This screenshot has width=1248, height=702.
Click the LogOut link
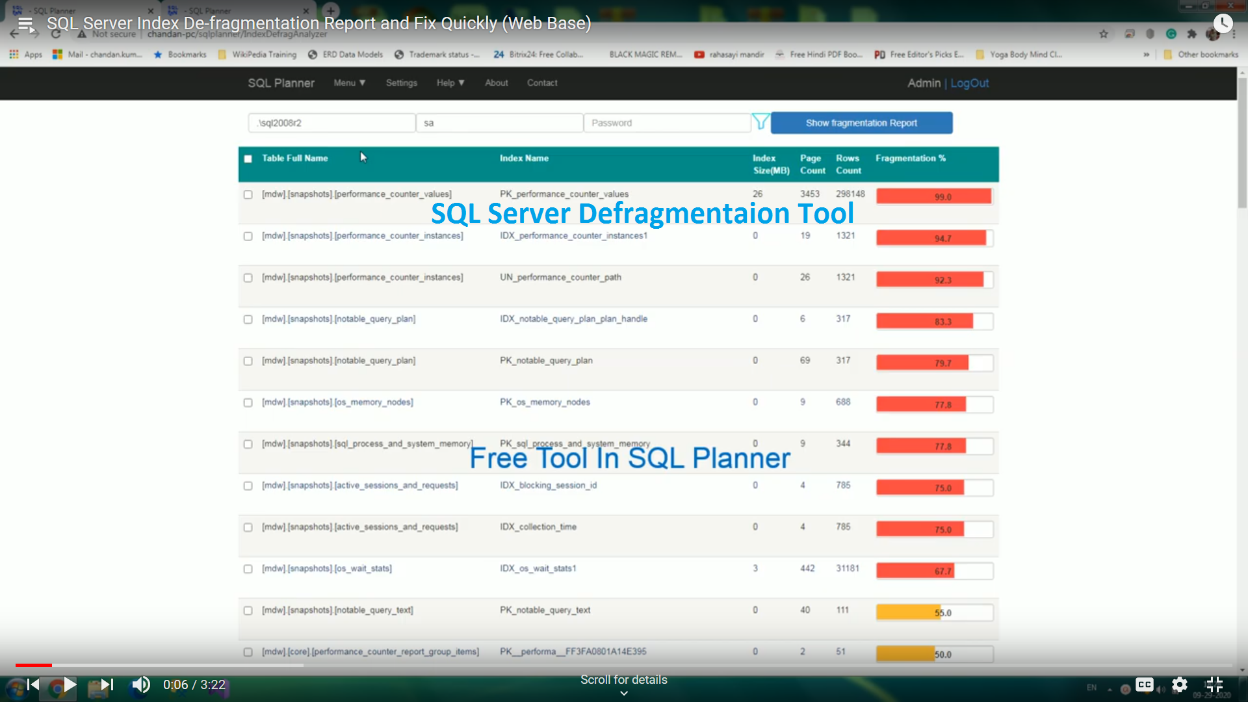(x=970, y=83)
